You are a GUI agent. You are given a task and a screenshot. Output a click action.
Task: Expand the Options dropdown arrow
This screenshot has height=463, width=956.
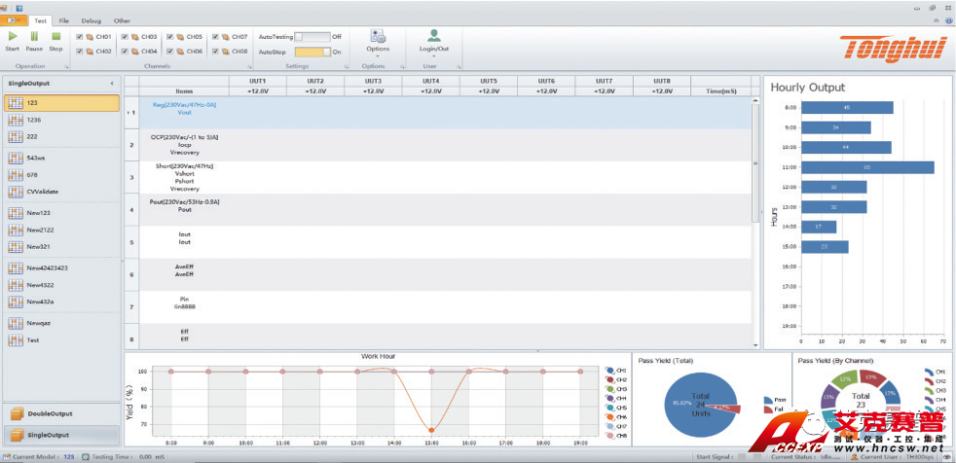coord(378,55)
